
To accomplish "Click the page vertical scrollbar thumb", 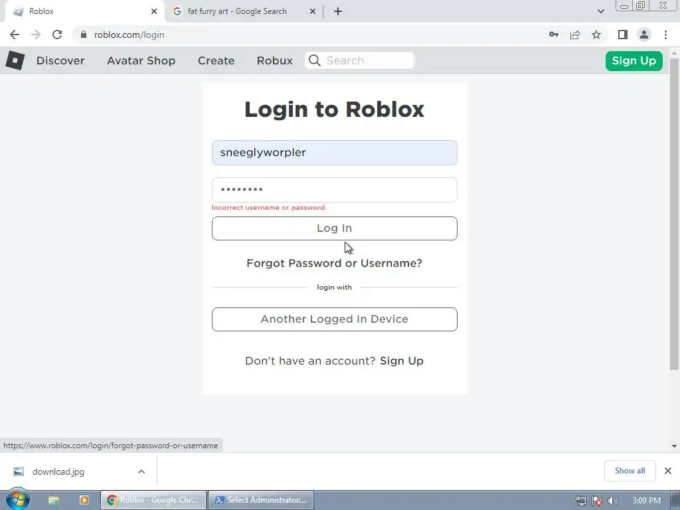I will pyautogui.click(x=674, y=214).
